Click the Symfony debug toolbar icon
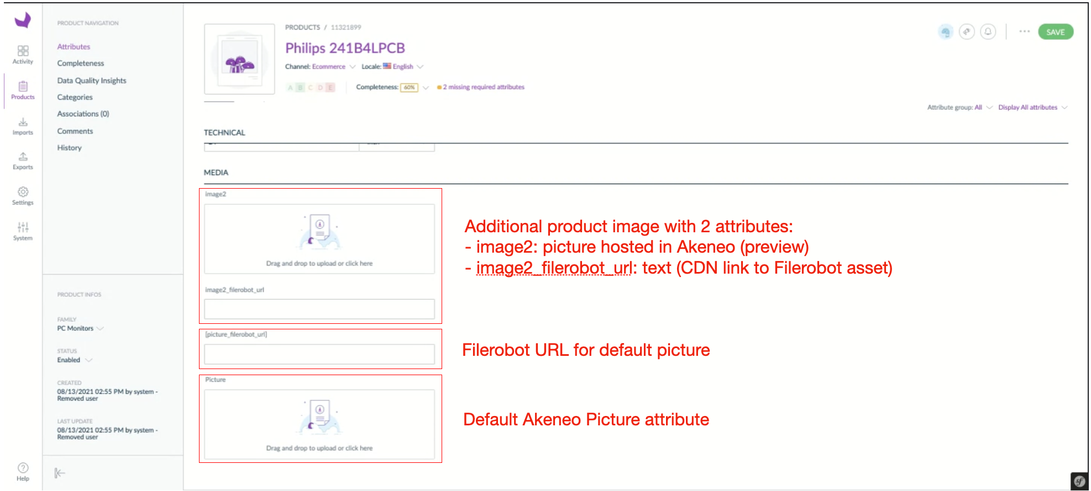The width and height of the screenshot is (1091, 491). point(1080,481)
